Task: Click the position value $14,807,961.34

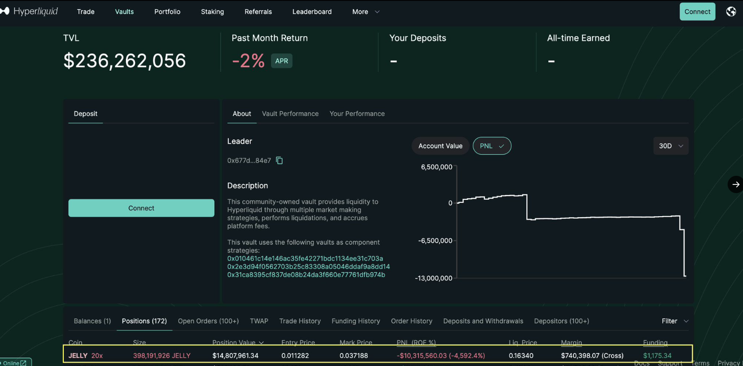Action: pos(235,355)
